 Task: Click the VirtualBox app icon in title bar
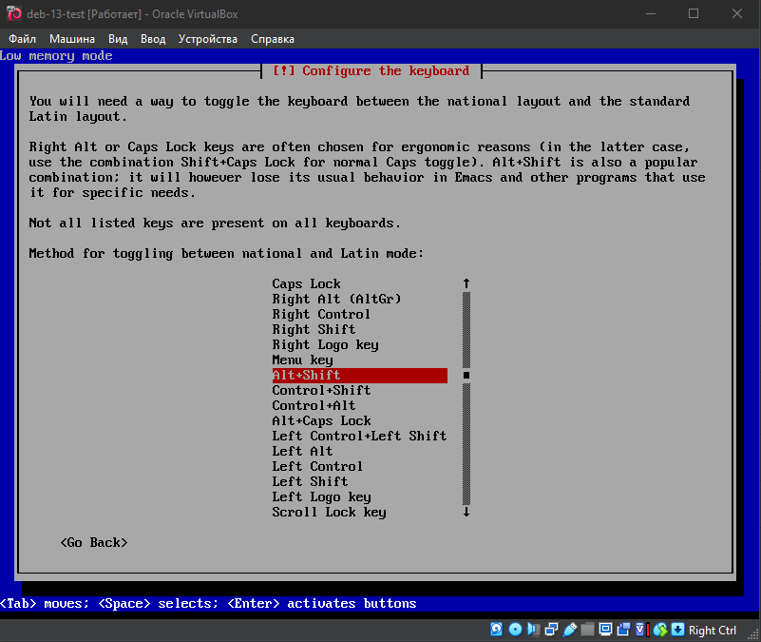[x=13, y=13]
